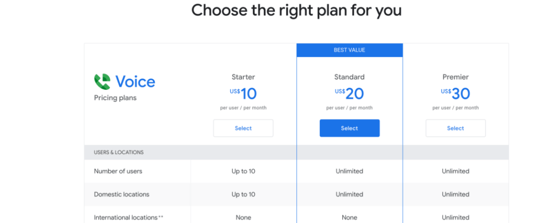Click the USERS & LOCATIONS section header
Viewport: 558px width, 223px height.
(119, 152)
